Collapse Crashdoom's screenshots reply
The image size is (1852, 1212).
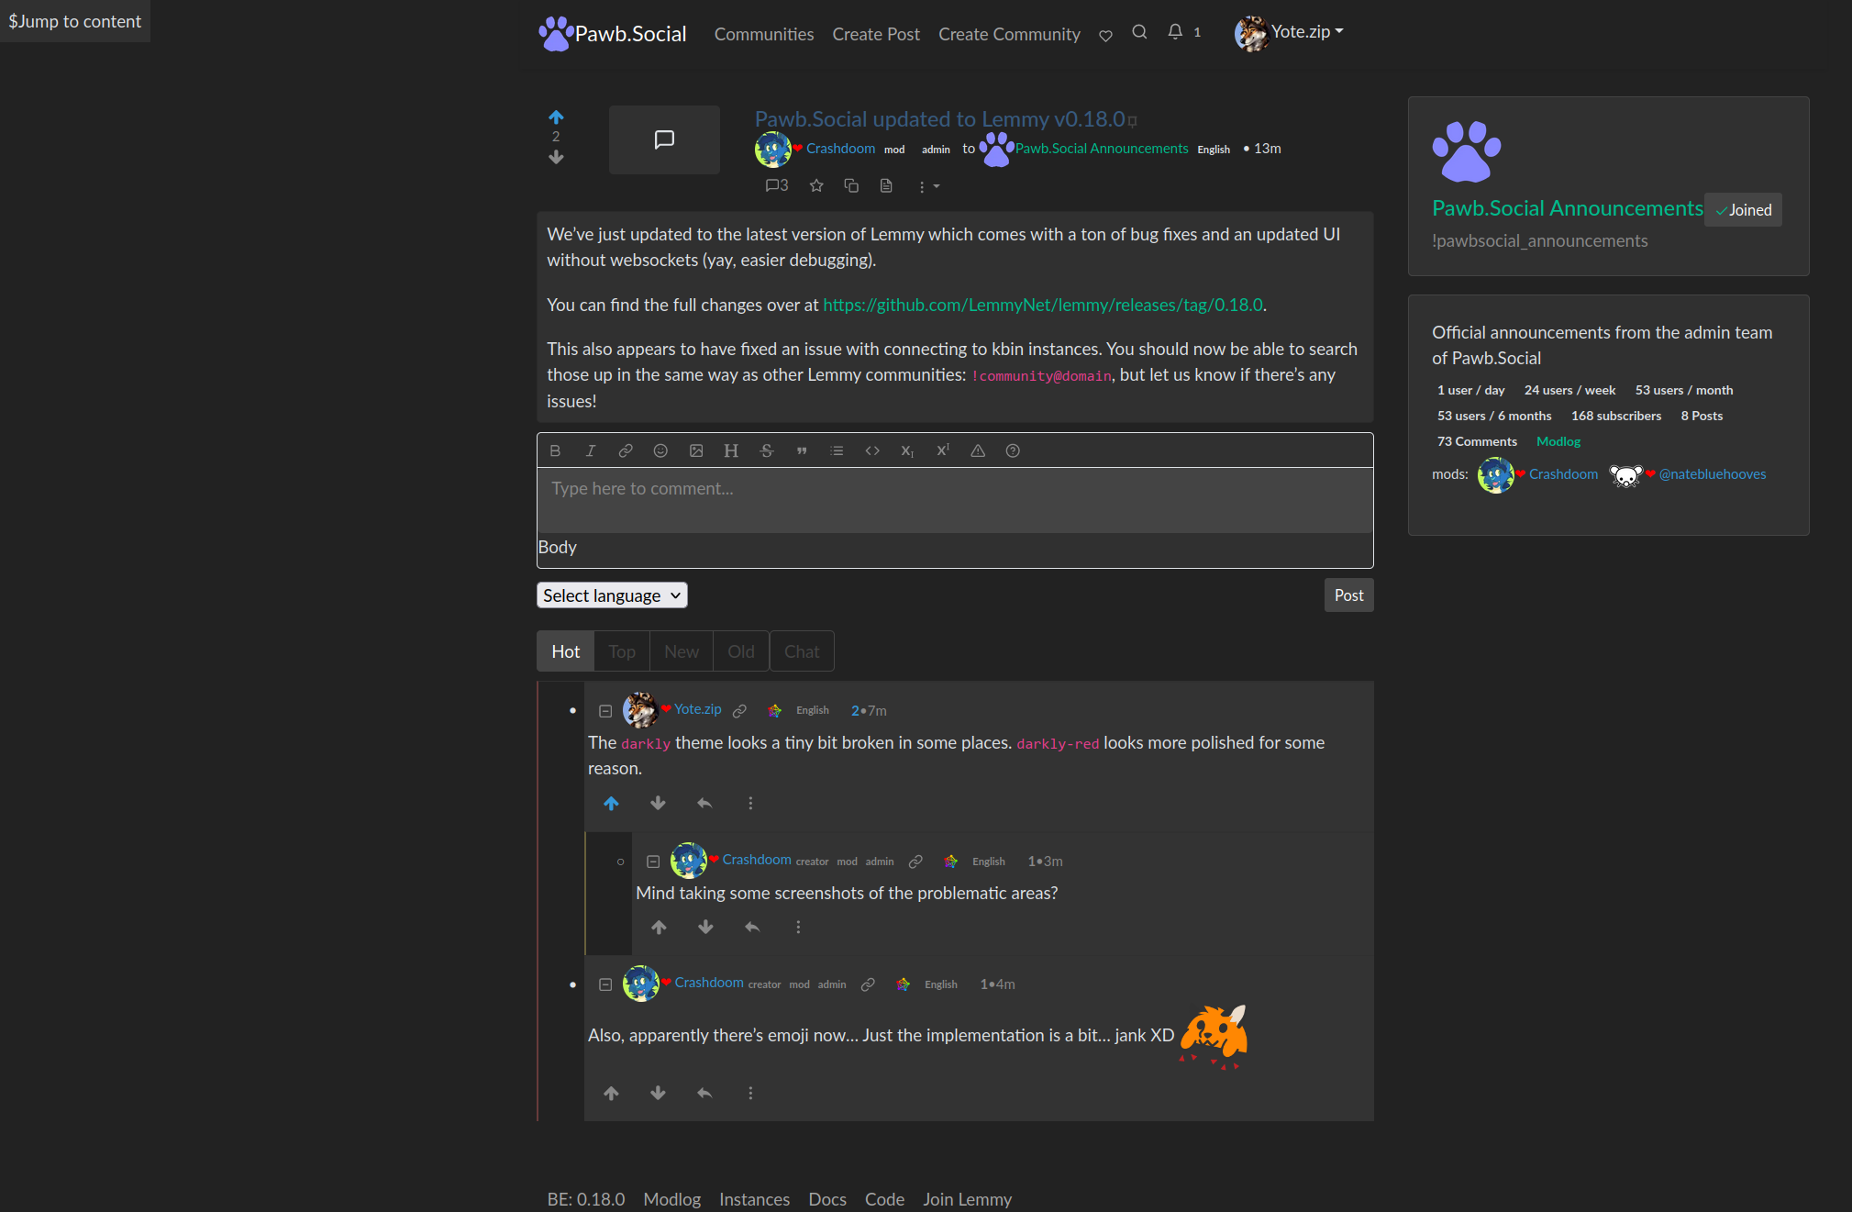(x=653, y=862)
